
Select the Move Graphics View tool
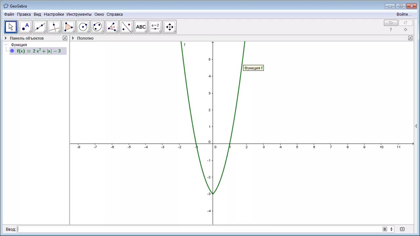click(x=170, y=27)
